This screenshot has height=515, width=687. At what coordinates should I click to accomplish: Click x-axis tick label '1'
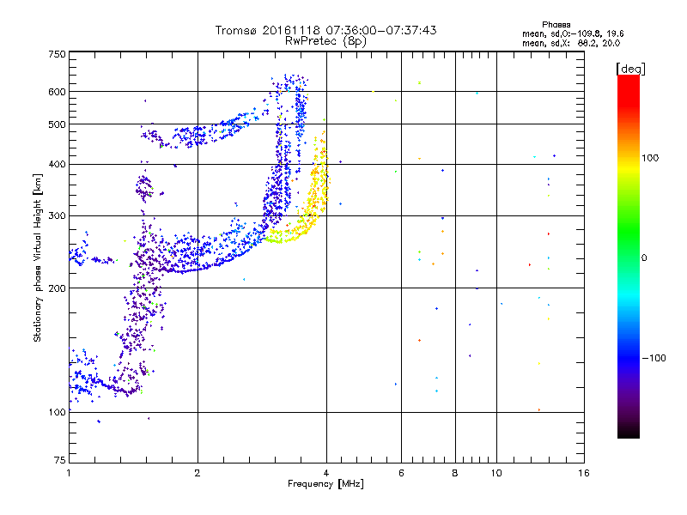[x=69, y=473]
